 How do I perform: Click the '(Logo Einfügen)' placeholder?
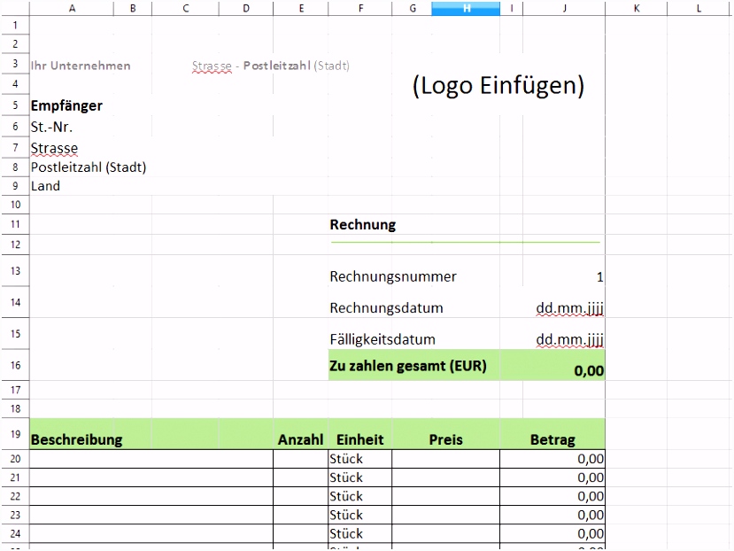(x=498, y=86)
